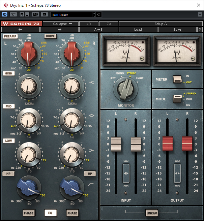The height and width of the screenshot is (221, 204).
Task: Click the left input fader handle
Action: (x=116, y=144)
